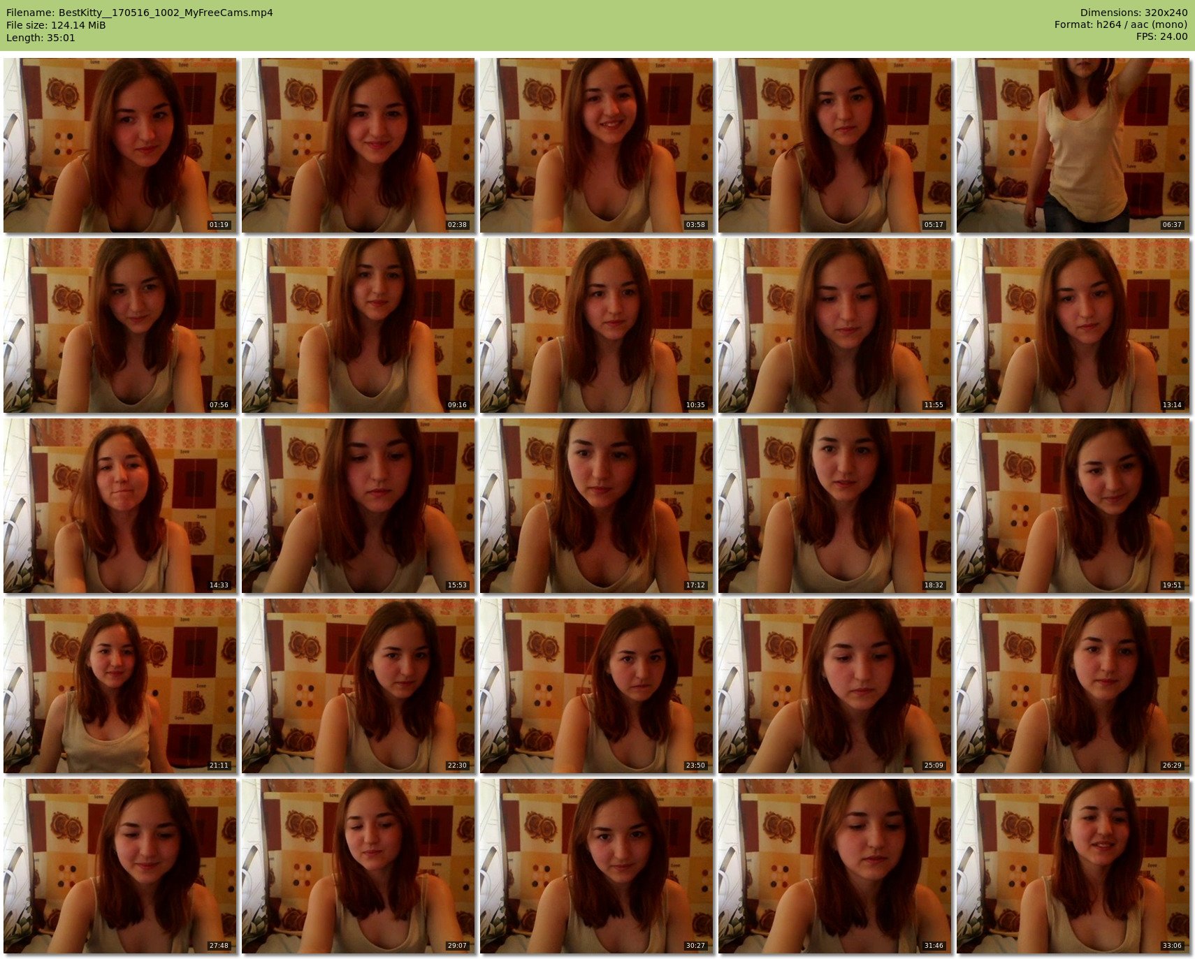Click the Filename text in the header
Screen dimensions: 1195x959
pos(140,13)
